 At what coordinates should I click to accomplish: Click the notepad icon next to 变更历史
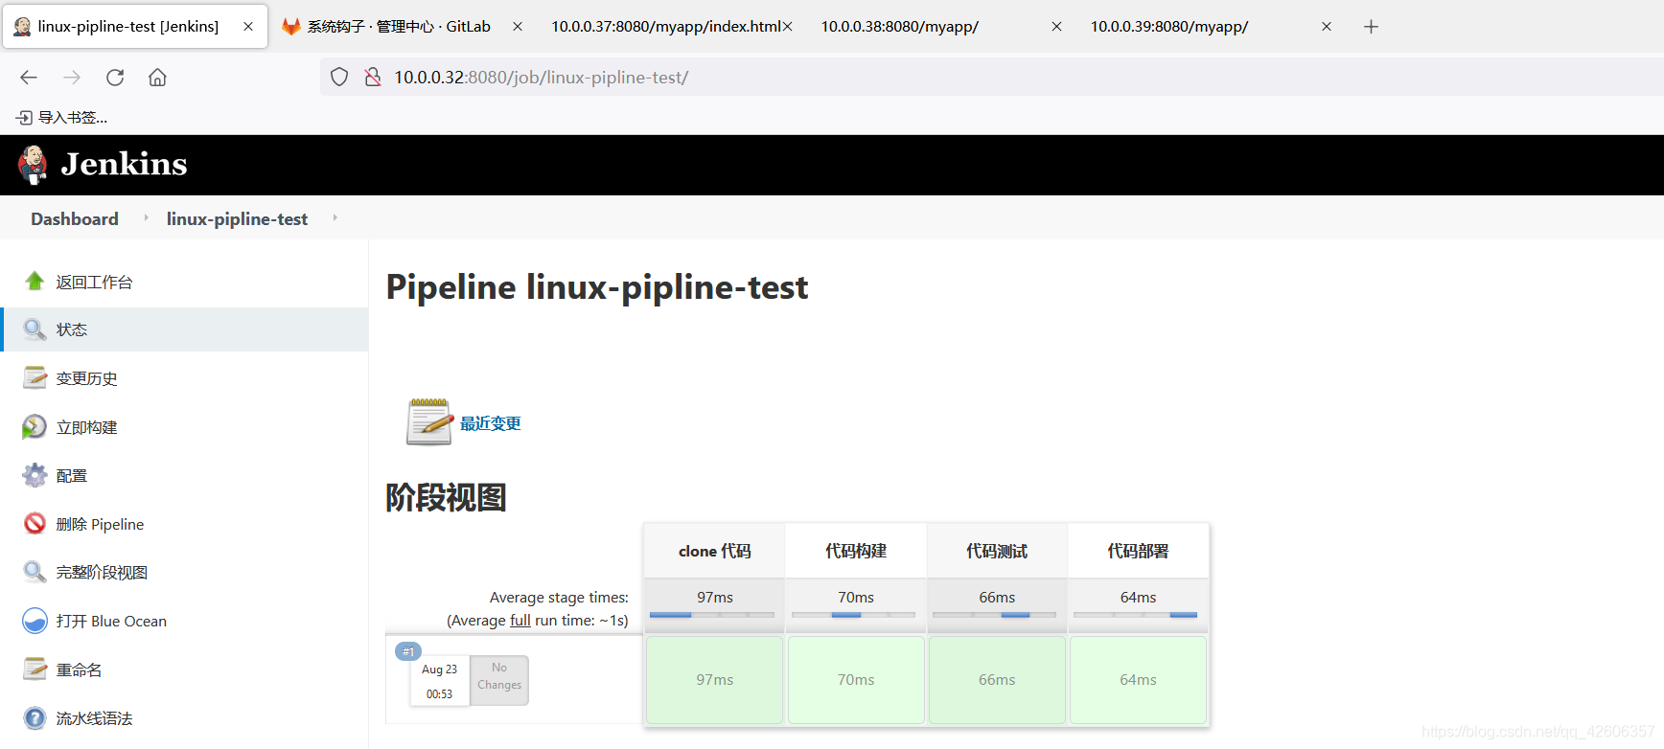[x=35, y=377]
